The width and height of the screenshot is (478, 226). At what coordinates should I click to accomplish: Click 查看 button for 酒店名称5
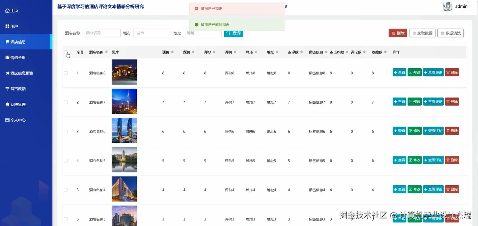click(400, 160)
